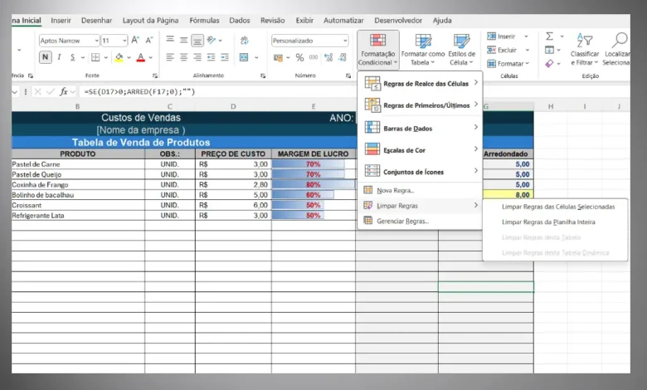
Task: Click the AutoSum sigma icon
Action: [x=550, y=37]
